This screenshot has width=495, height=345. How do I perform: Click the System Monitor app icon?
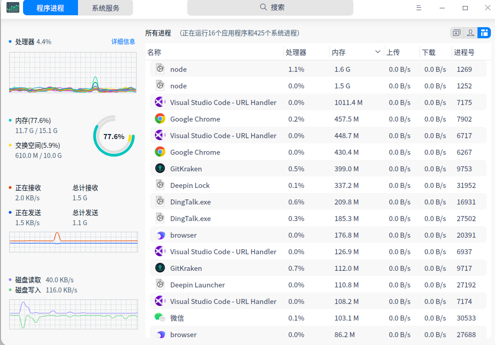[x=13, y=8]
